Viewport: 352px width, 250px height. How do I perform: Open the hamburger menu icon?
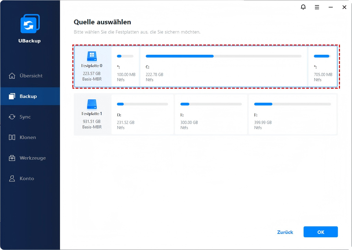tap(317, 7)
